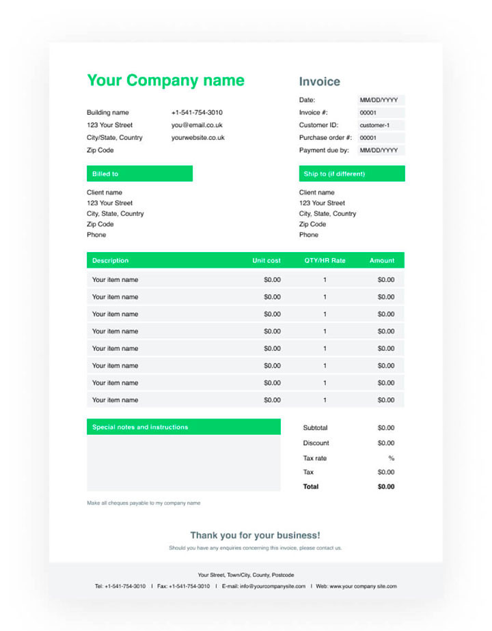Click the Ship to (if different) header
This screenshot has width=492, height=631.
[352, 174]
